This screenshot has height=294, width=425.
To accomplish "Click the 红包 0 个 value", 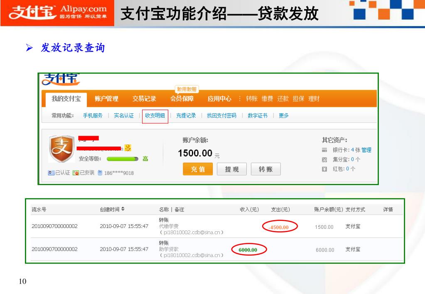I will [351, 169].
